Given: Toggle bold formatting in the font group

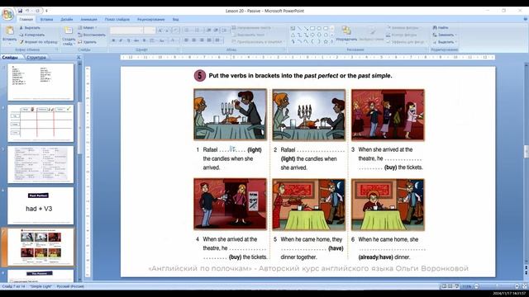Looking at the screenshot, I should (113, 40).
